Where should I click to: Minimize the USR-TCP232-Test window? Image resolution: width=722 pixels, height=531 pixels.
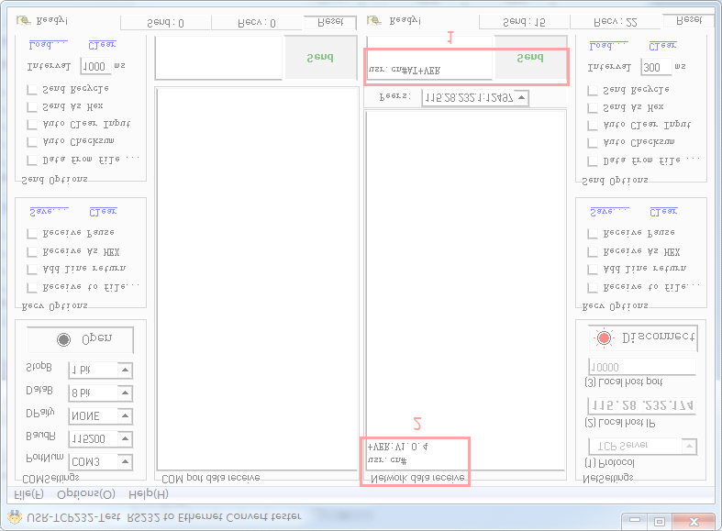coord(635,520)
